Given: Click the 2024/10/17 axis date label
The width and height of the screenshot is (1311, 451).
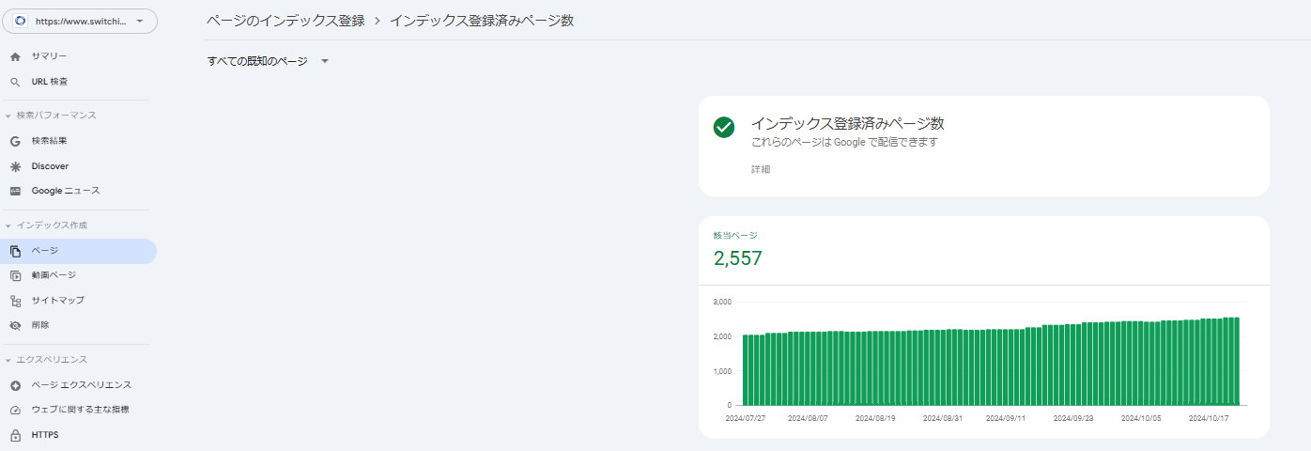Looking at the screenshot, I should click(1209, 418).
